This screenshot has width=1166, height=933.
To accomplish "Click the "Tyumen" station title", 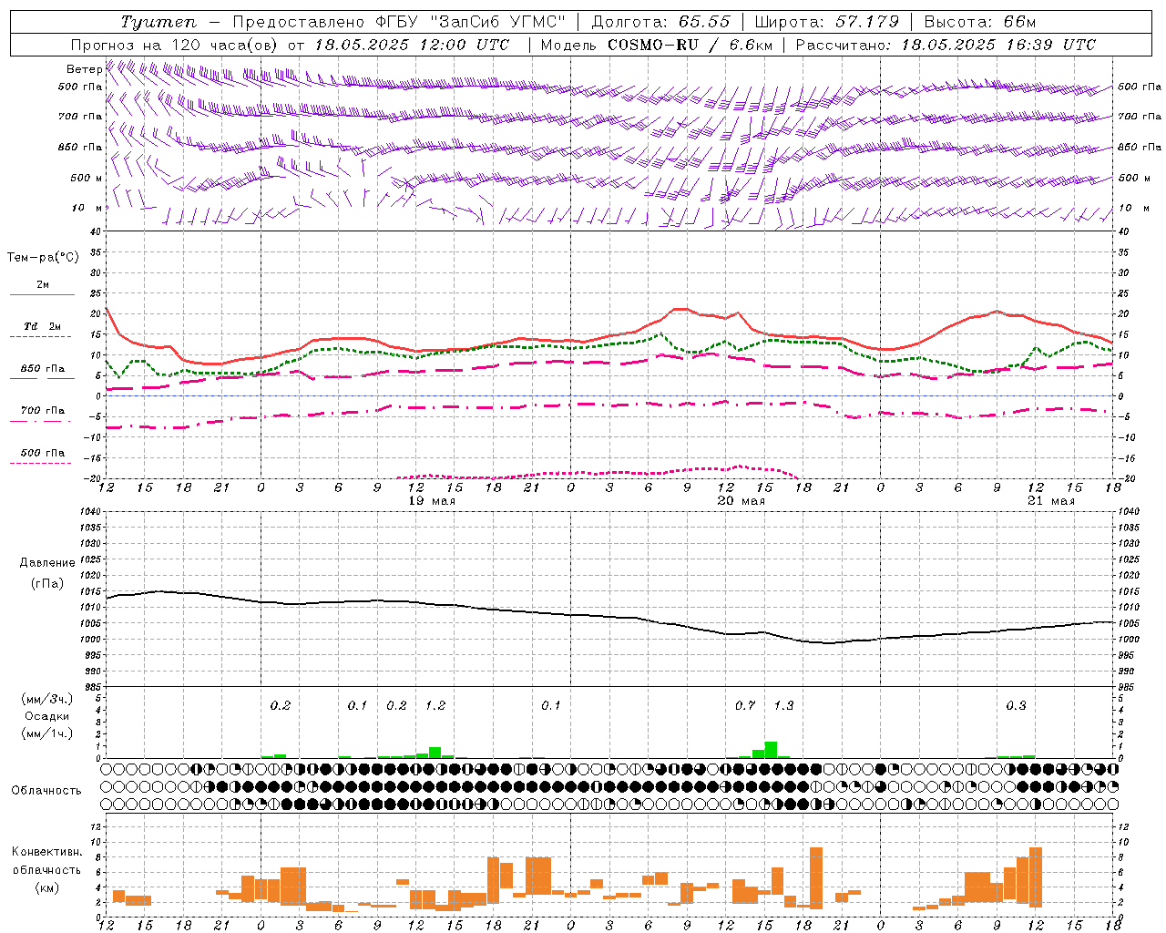I will [159, 22].
